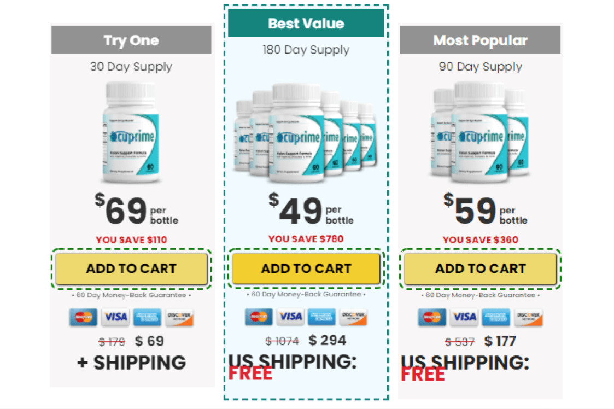Screen dimensions: 614x409
Task: Click the Discover icon in the Best Value package
Action: [353, 317]
